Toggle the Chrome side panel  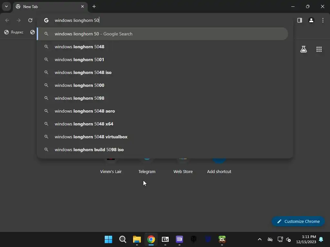click(300, 20)
